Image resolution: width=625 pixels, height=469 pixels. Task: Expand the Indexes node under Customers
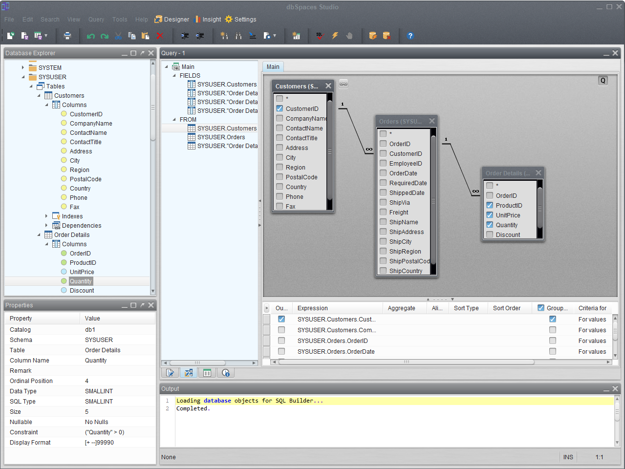pos(46,216)
